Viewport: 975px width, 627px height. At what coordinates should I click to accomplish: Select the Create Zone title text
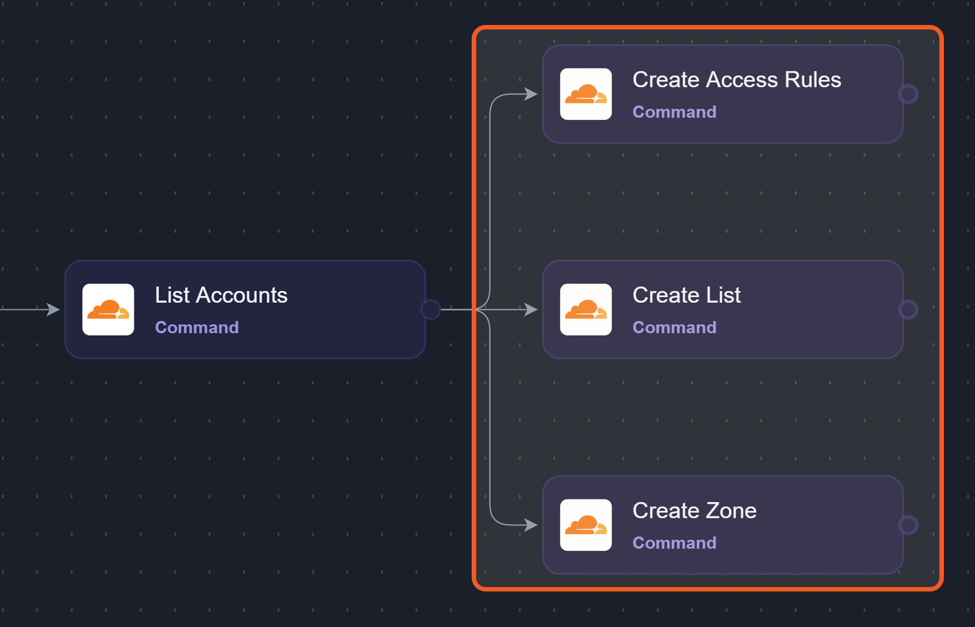tap(694, 510)
